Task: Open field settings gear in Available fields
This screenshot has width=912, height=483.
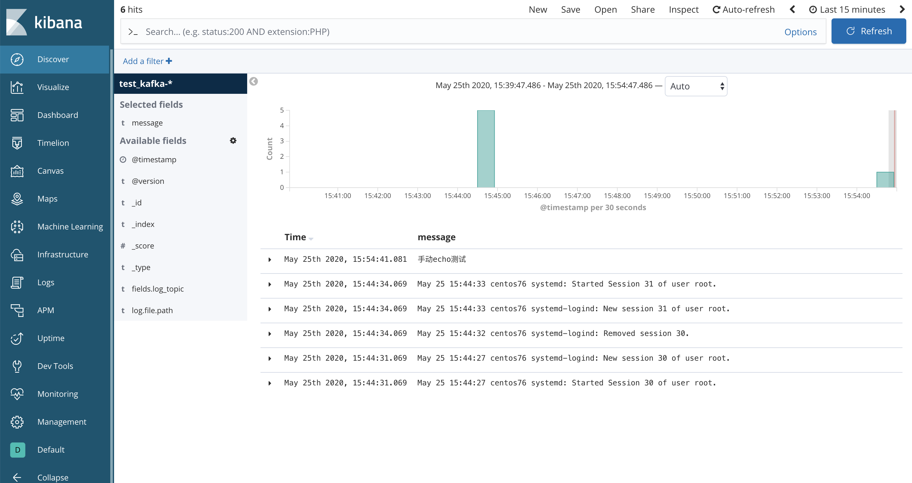Action: pyautogui.click(x=233, y=141)
